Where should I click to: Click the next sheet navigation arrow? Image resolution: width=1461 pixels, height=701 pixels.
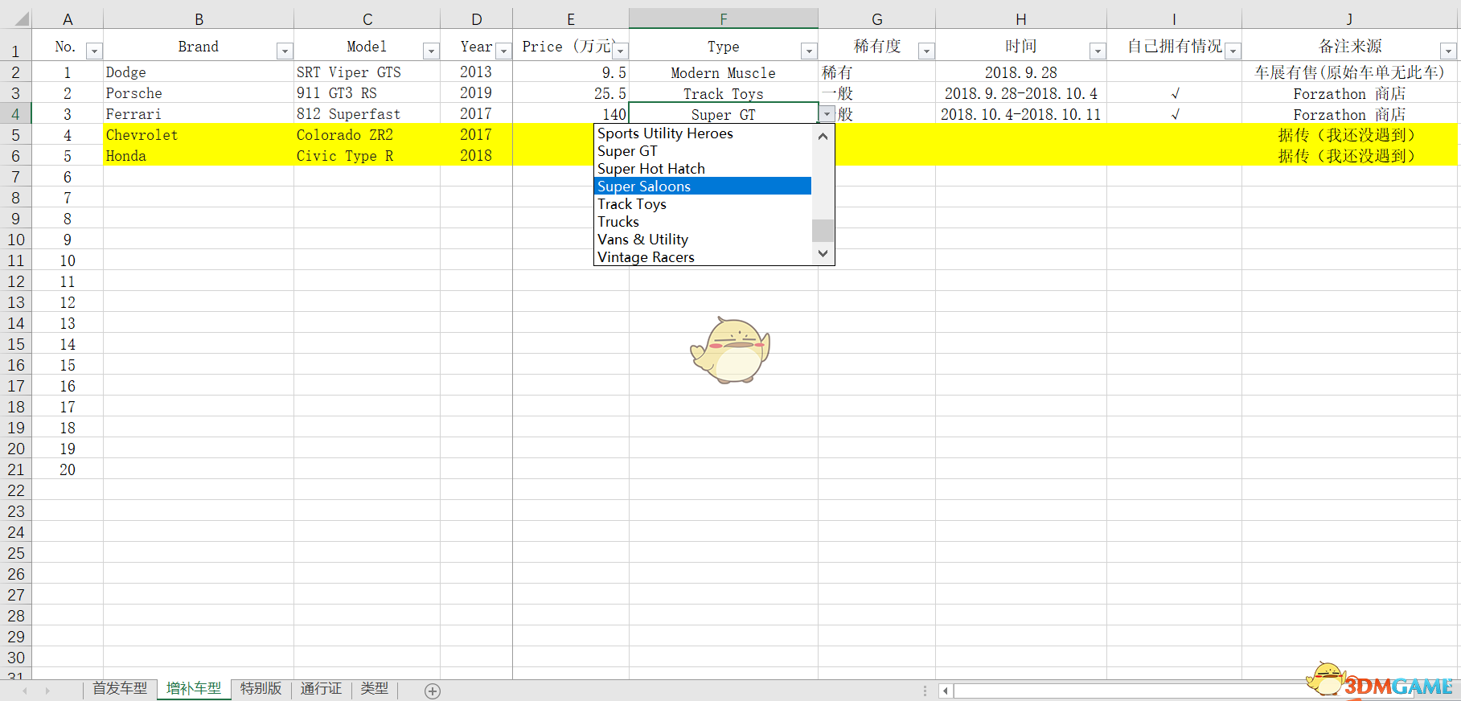coord(47,691)
